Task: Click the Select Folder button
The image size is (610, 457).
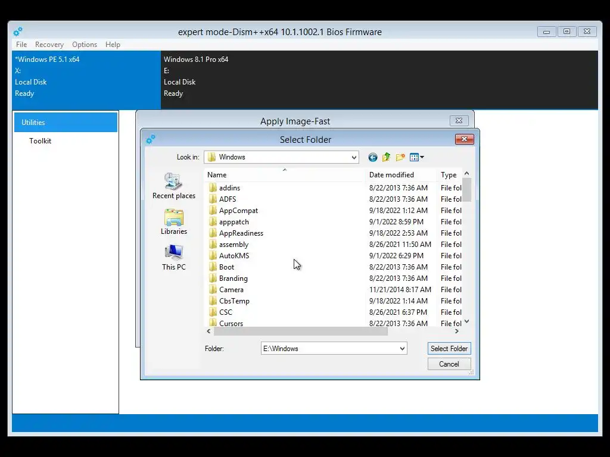Action: tap(449, 349)
